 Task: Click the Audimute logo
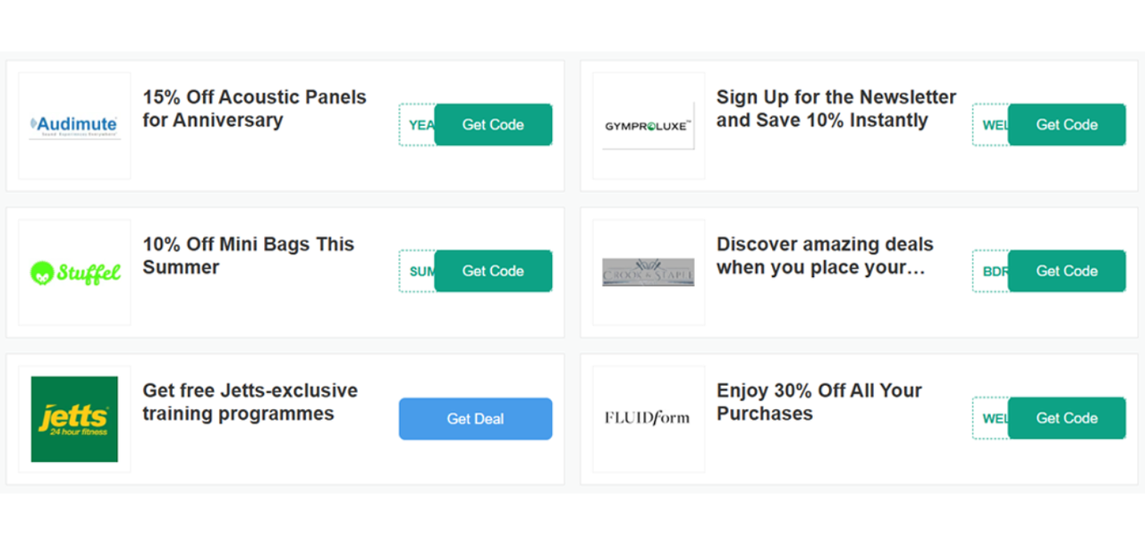tap(74, 125)
